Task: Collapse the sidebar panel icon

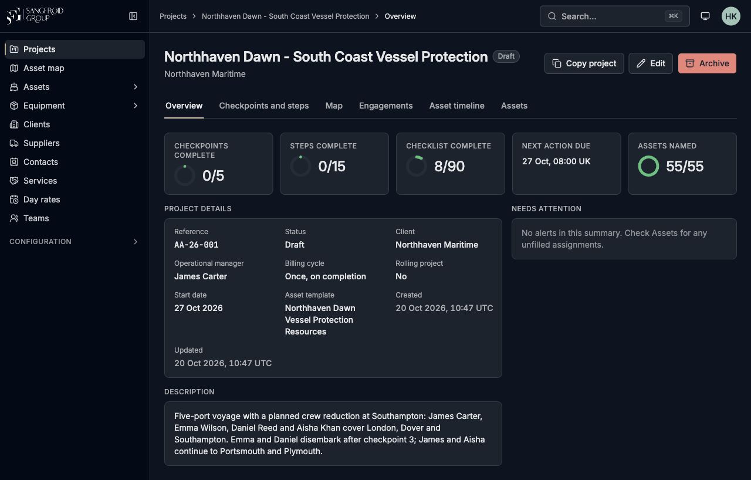Action: click(x=133, y=16)
